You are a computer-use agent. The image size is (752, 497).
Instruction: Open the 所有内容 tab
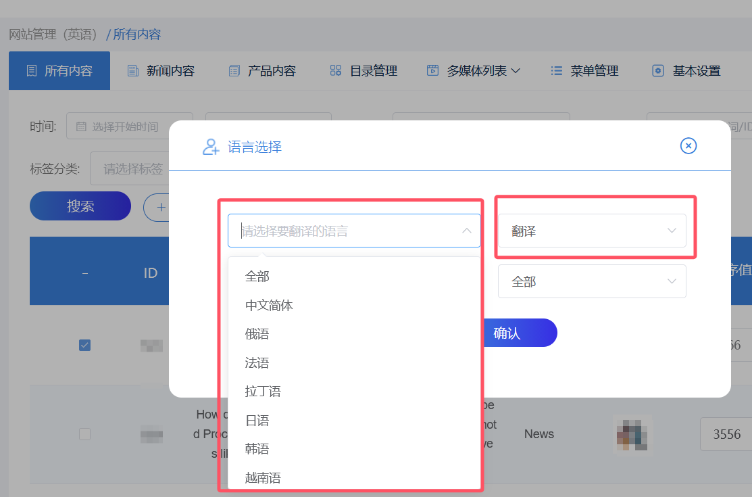coord(59,71)
